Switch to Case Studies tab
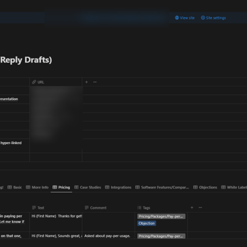The image size is (247, 247). [87, 187]
